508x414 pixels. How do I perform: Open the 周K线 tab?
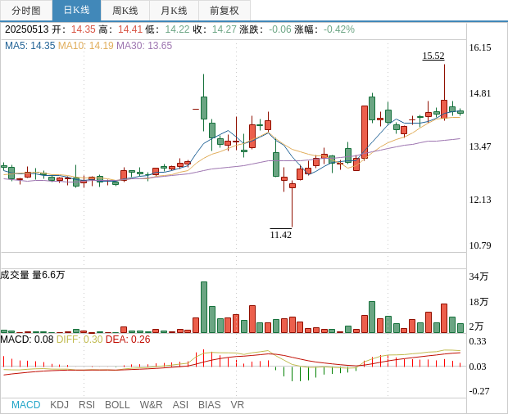(125, 11)
